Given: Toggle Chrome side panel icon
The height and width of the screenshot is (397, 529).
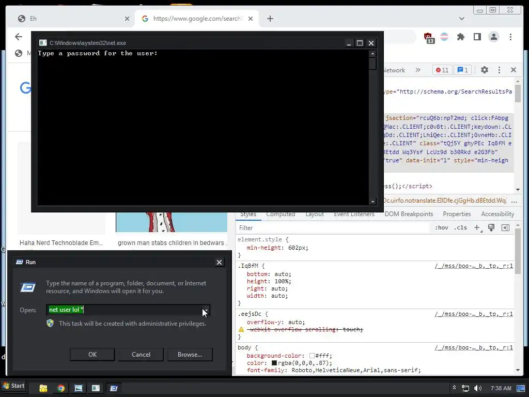Looking at the screenshot, I should (x=477, y=37).
